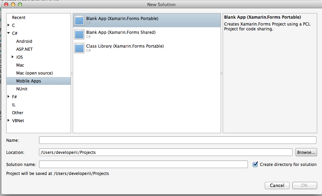This screenshot has width=322, height=196.
Task: Select the Mac category
Action: click(x=20, y=65)
